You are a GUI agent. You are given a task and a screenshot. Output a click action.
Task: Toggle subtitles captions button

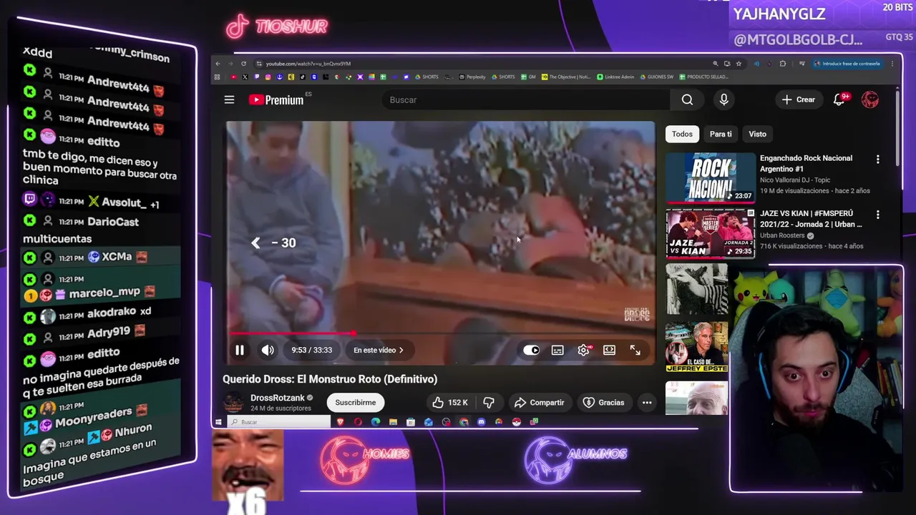click(557, 350)
